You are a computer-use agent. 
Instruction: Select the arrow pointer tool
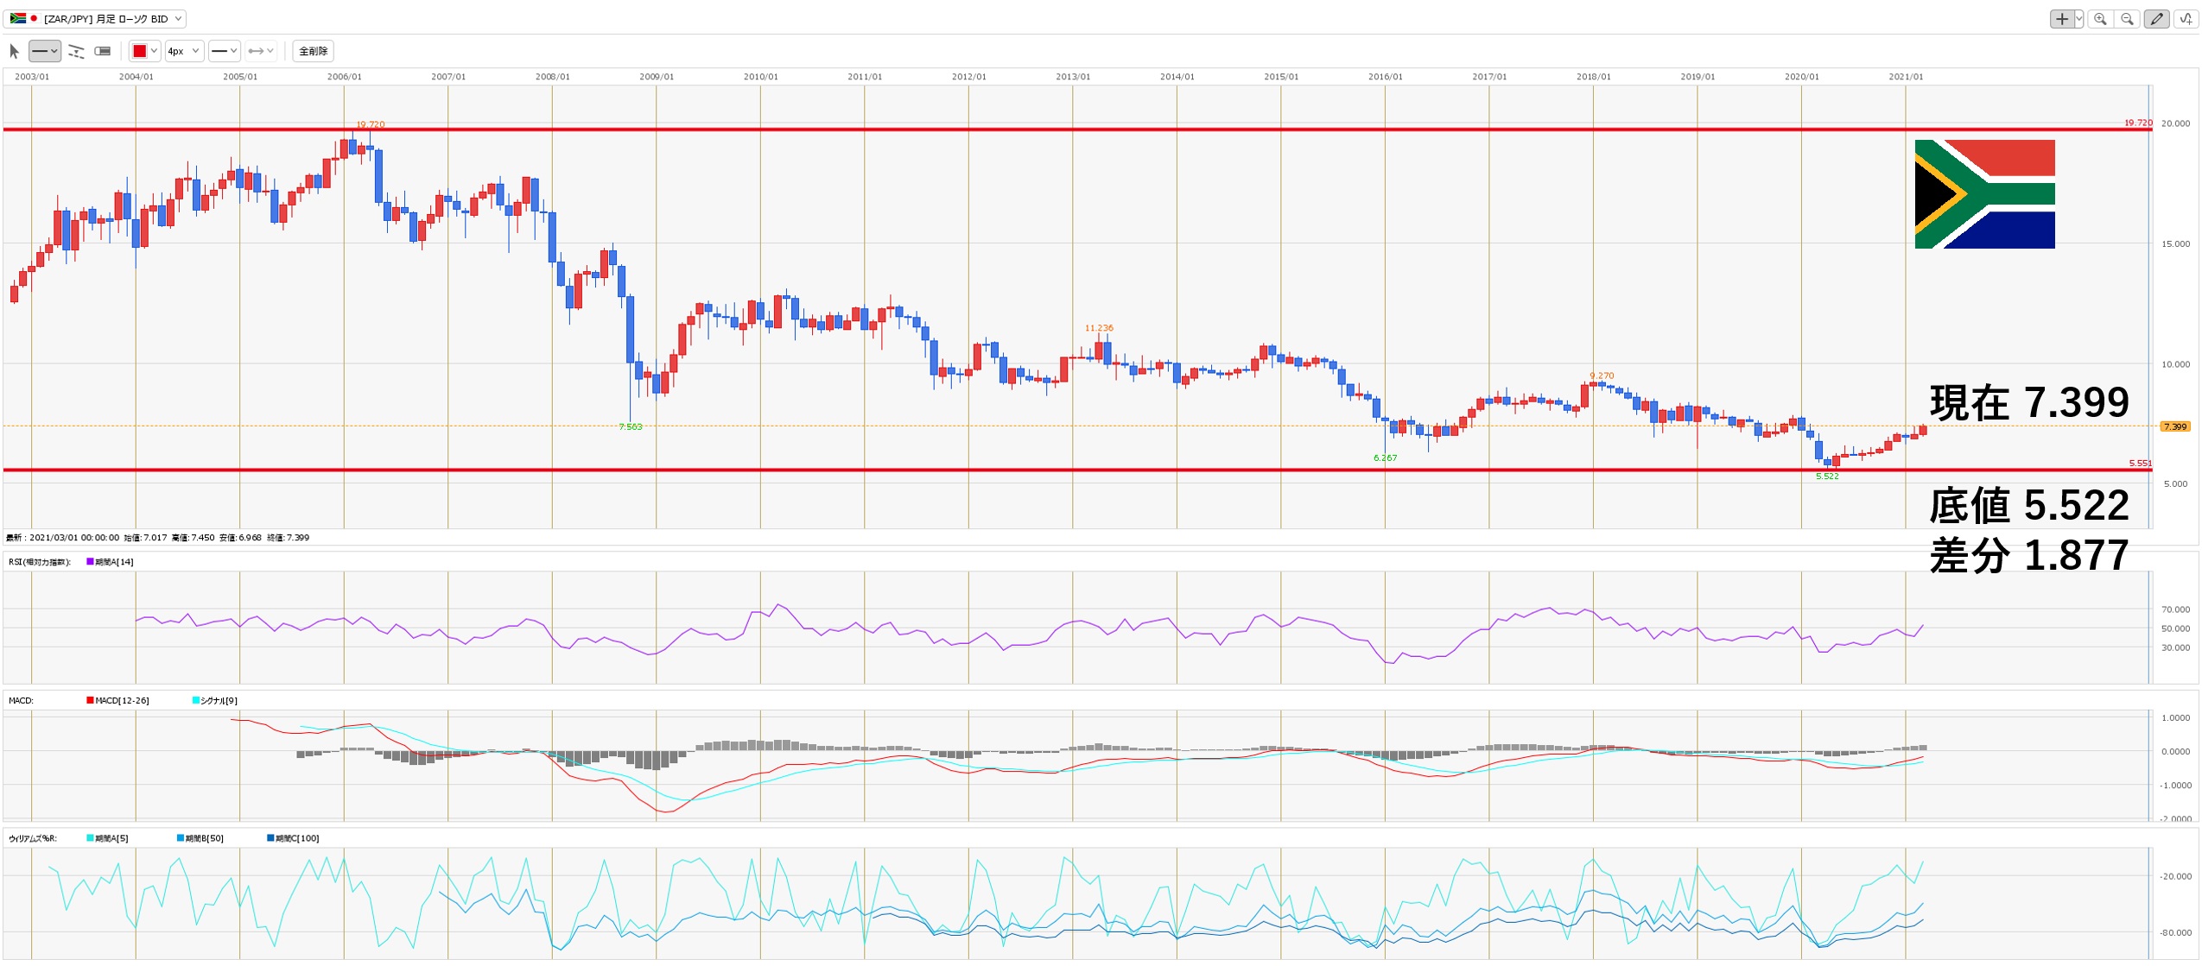coord(14,51)
